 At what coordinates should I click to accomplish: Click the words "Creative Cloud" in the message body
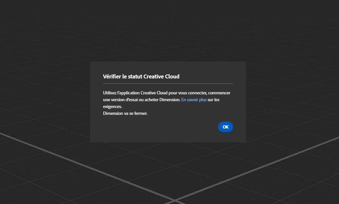coord(154,93)
